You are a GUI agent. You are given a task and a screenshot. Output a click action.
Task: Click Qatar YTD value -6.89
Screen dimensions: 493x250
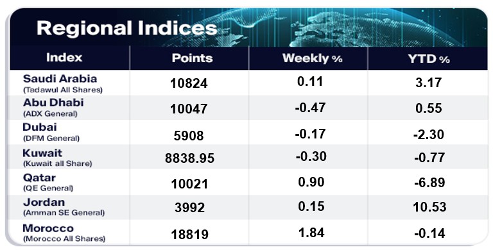tap(429, 182)
